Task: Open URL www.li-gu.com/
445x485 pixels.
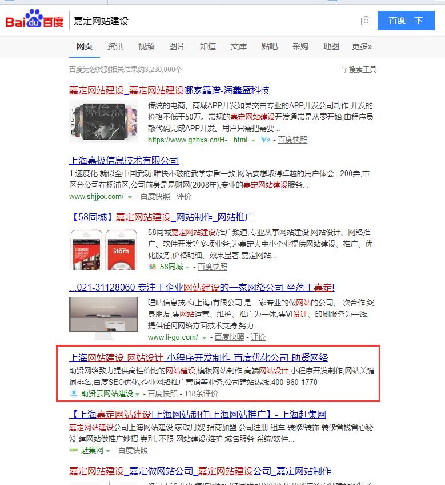Action: [x=173, y=337]
